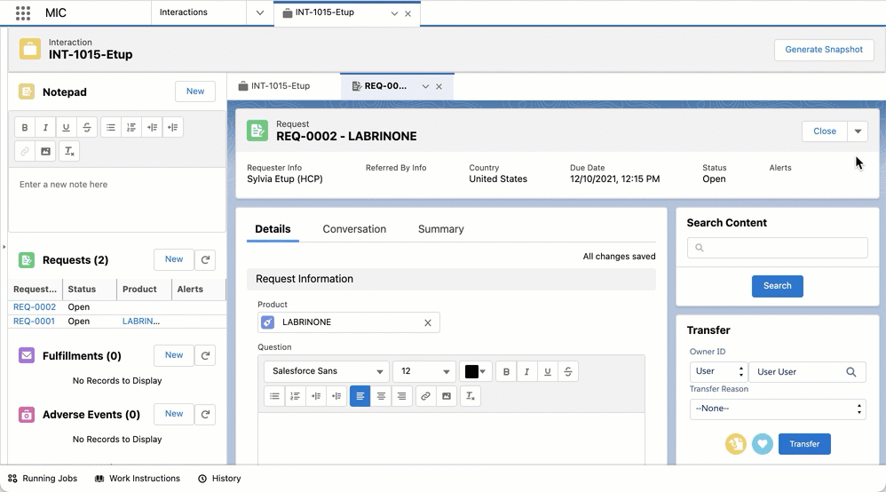Apply numbered list in Notepad toolbar
886x492 pixels.
coord(131,128)
